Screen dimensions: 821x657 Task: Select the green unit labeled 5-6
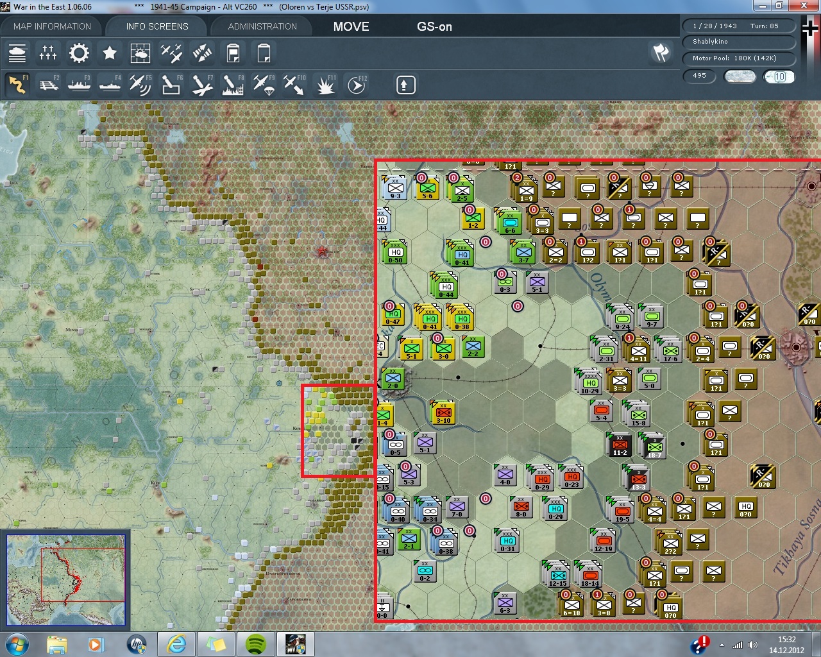pyautogui.click(x=427, y=188)
